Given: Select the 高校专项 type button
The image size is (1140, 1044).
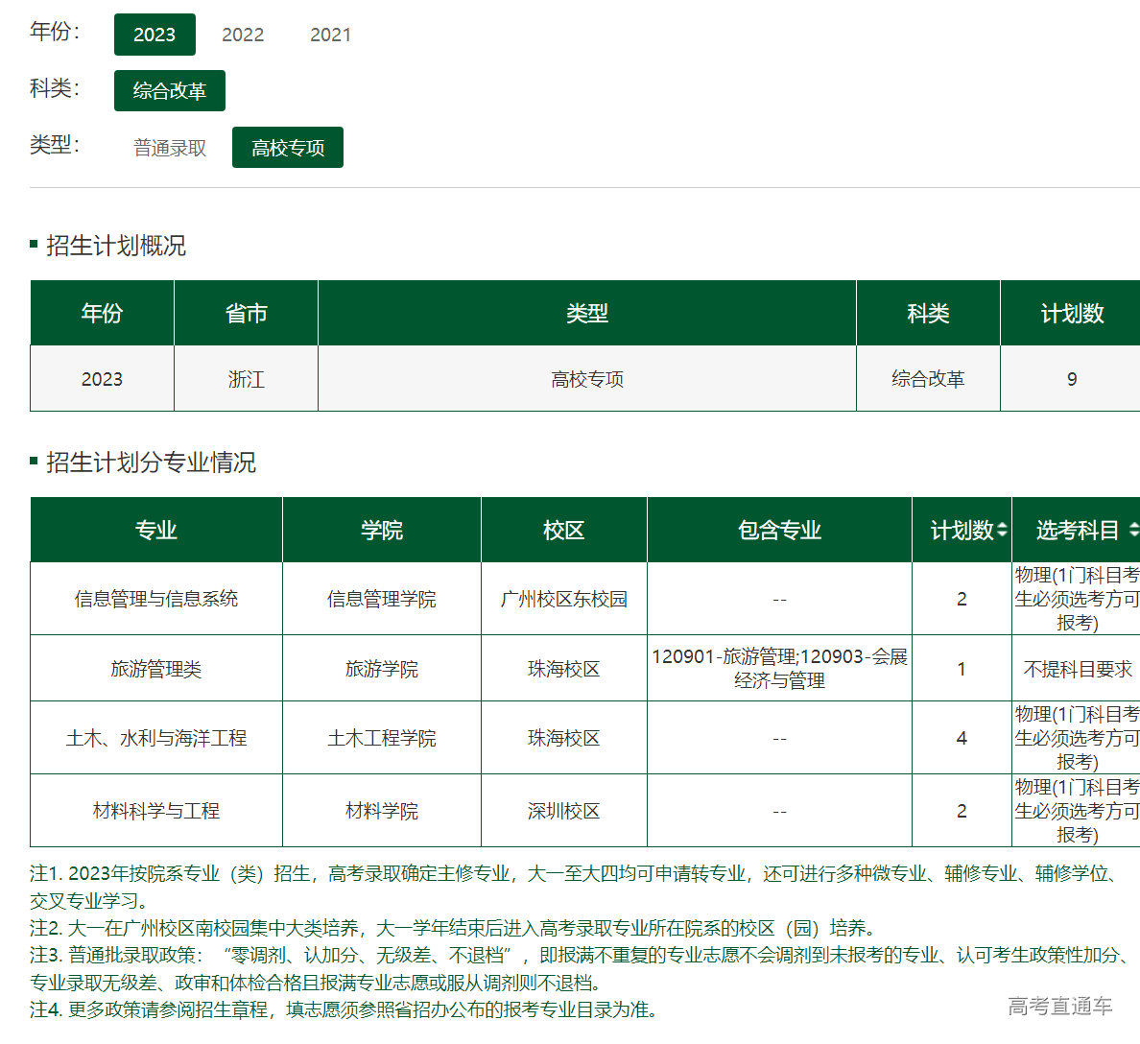Looking at the screenshot, I should pyautogui.click(x=288, y=148).
